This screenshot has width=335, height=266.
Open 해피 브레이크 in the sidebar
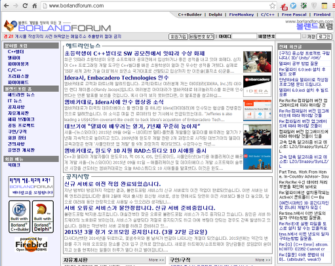click(21, 119)
